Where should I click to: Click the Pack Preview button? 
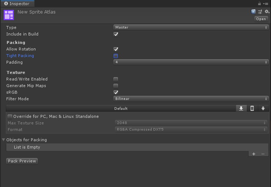[x=22, y=161]
